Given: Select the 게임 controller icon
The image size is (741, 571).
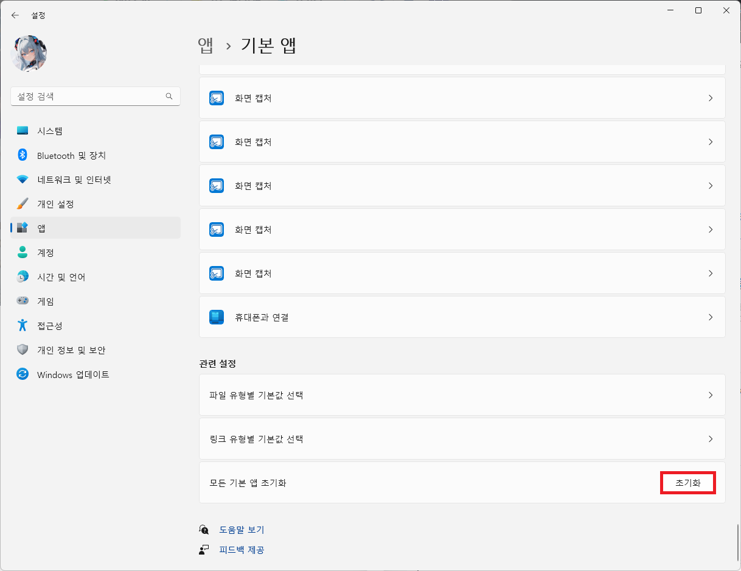Looking at the screenshot, I should coord(23,301).
